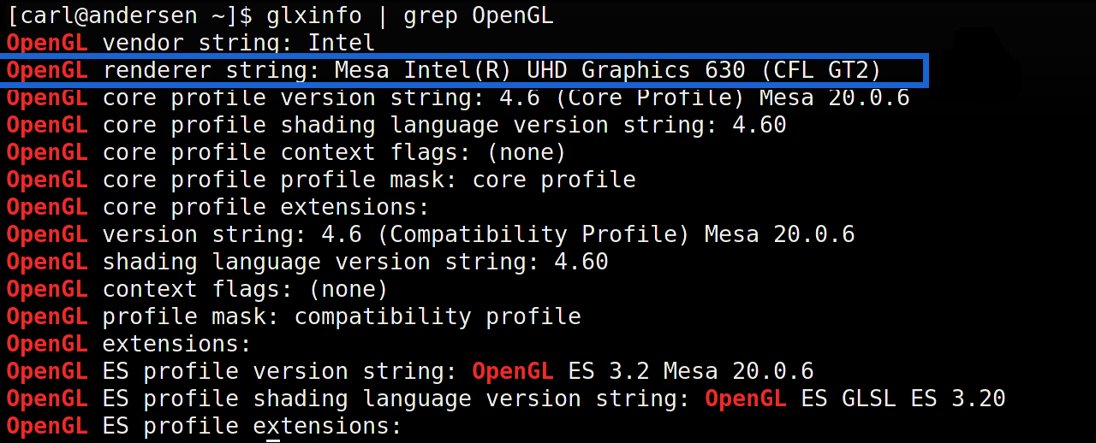Click the core profile shading language version line

396,125
